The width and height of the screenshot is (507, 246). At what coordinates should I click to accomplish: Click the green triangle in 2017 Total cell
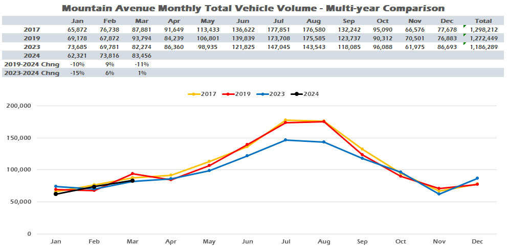tap(465, 27)
